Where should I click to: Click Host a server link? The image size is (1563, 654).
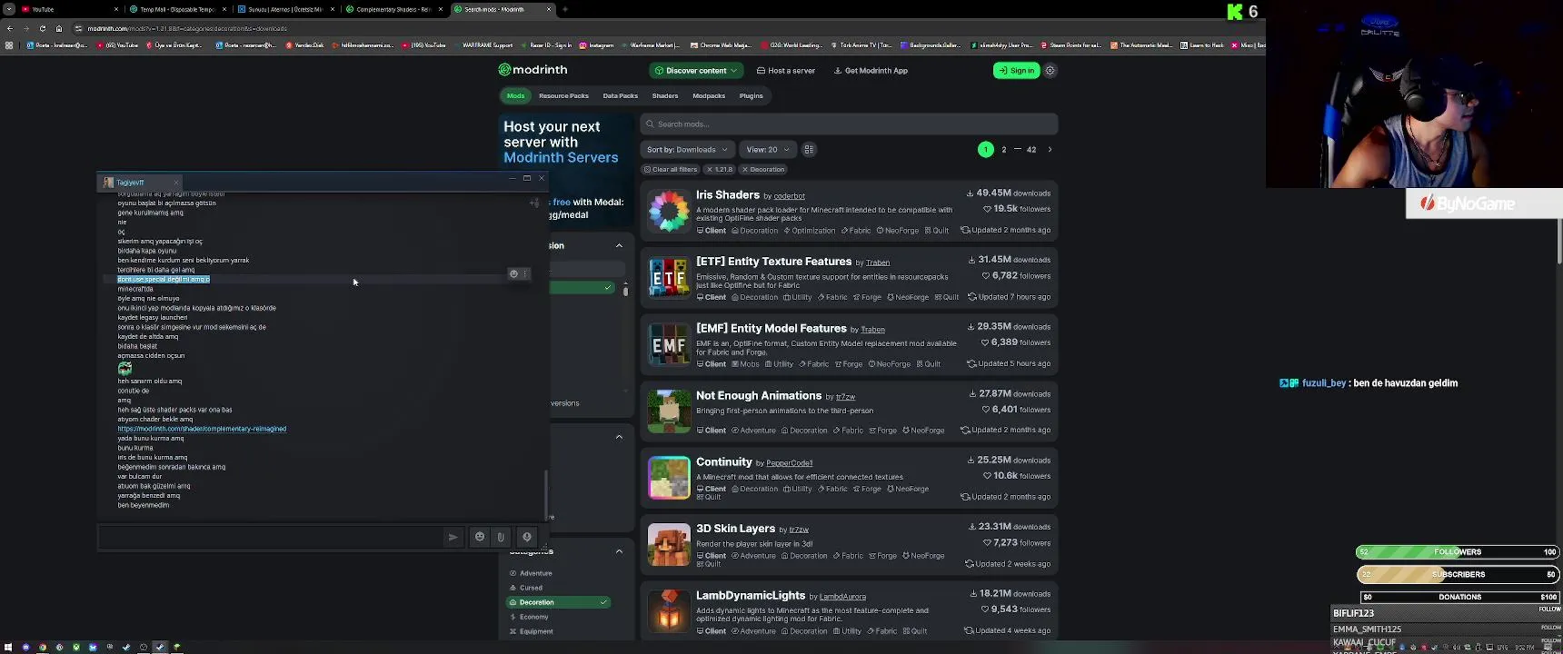786,70
